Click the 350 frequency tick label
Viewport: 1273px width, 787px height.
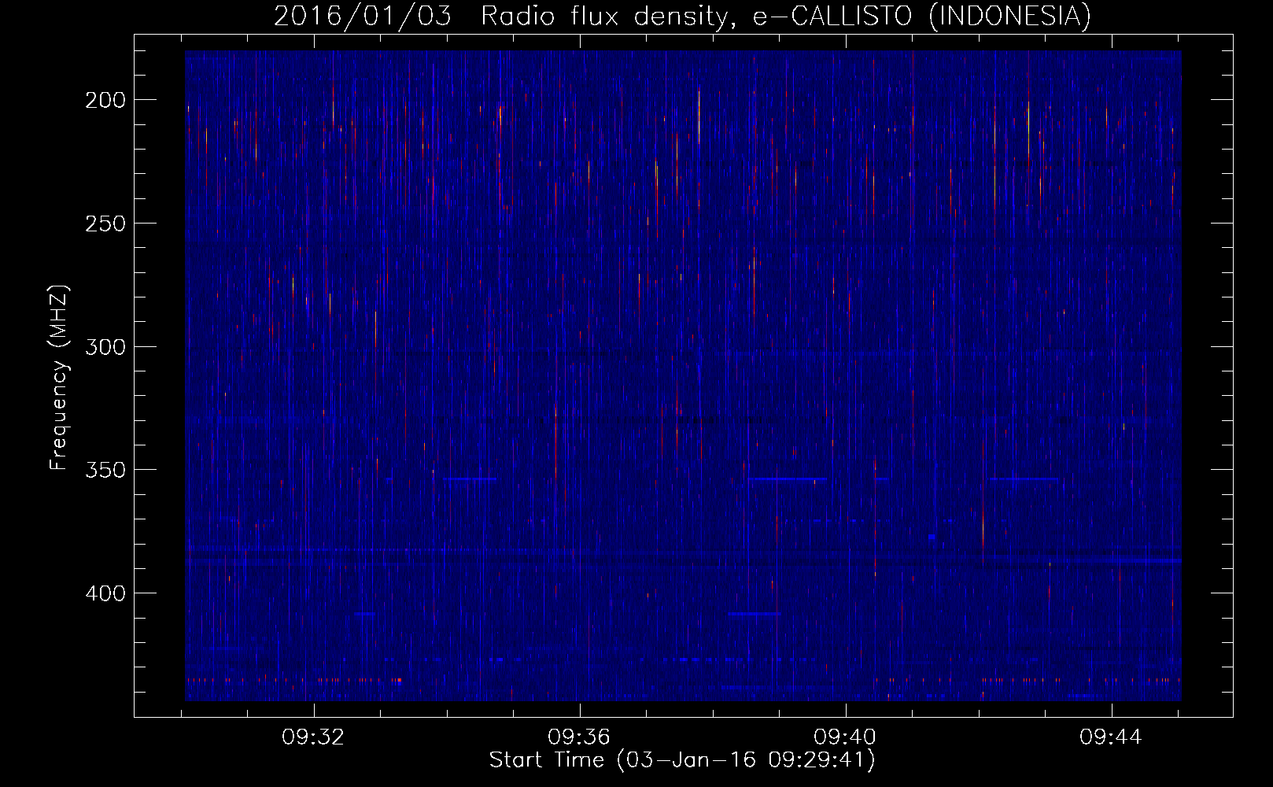coord(105,470)
